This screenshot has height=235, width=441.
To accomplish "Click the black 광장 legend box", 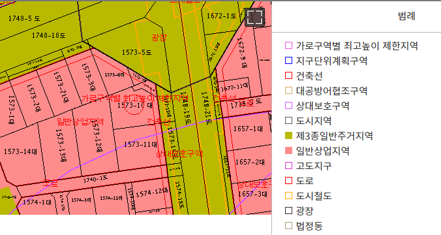I will [x=288, y=210].
